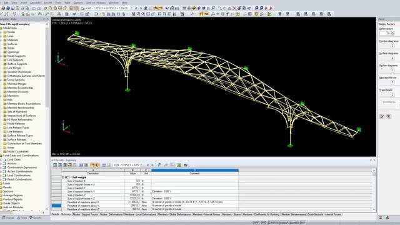Screen dimensions: 400x225
Task: Open load combination dropdown in top toolbar
Action: [132, 8]
